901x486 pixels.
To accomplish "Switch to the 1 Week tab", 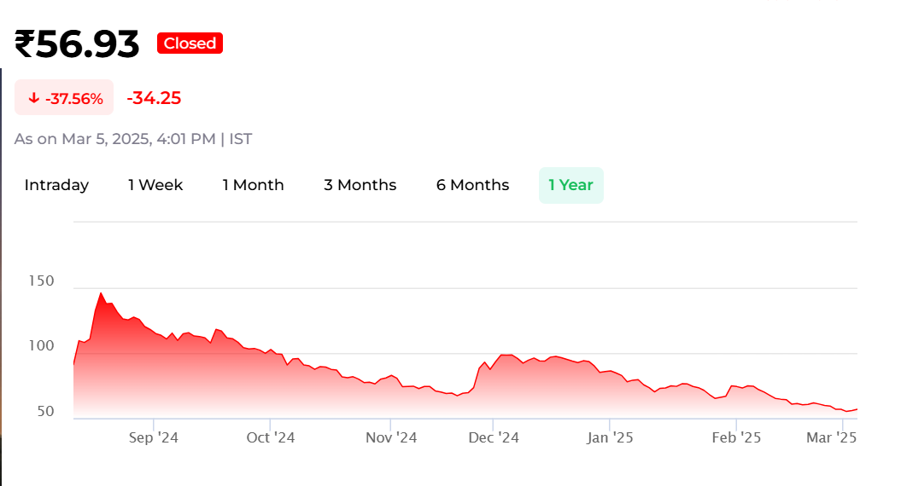I will [155, 185].
